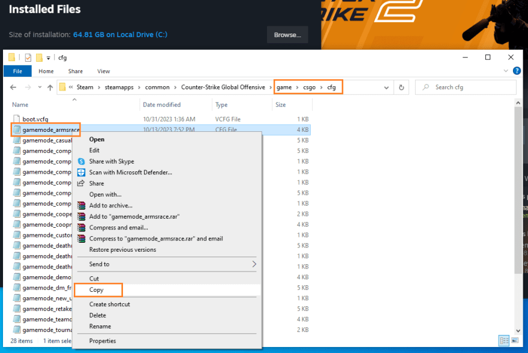The width and height of the screenshot is (528, 353).
Task: Scan file with Microsoft Defender
Action: 130,173
